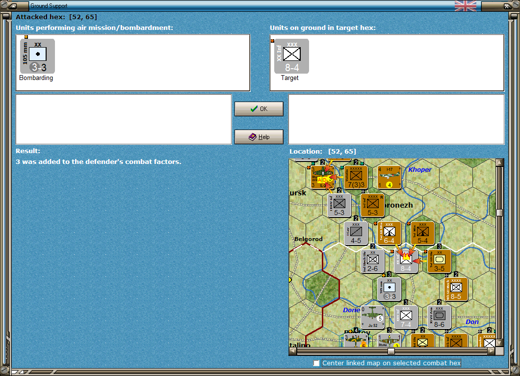Select the 105 mm bombarding artillery unit
Image resolution: width=520 pixels, height=376 pixels.
tap(37, 56)
